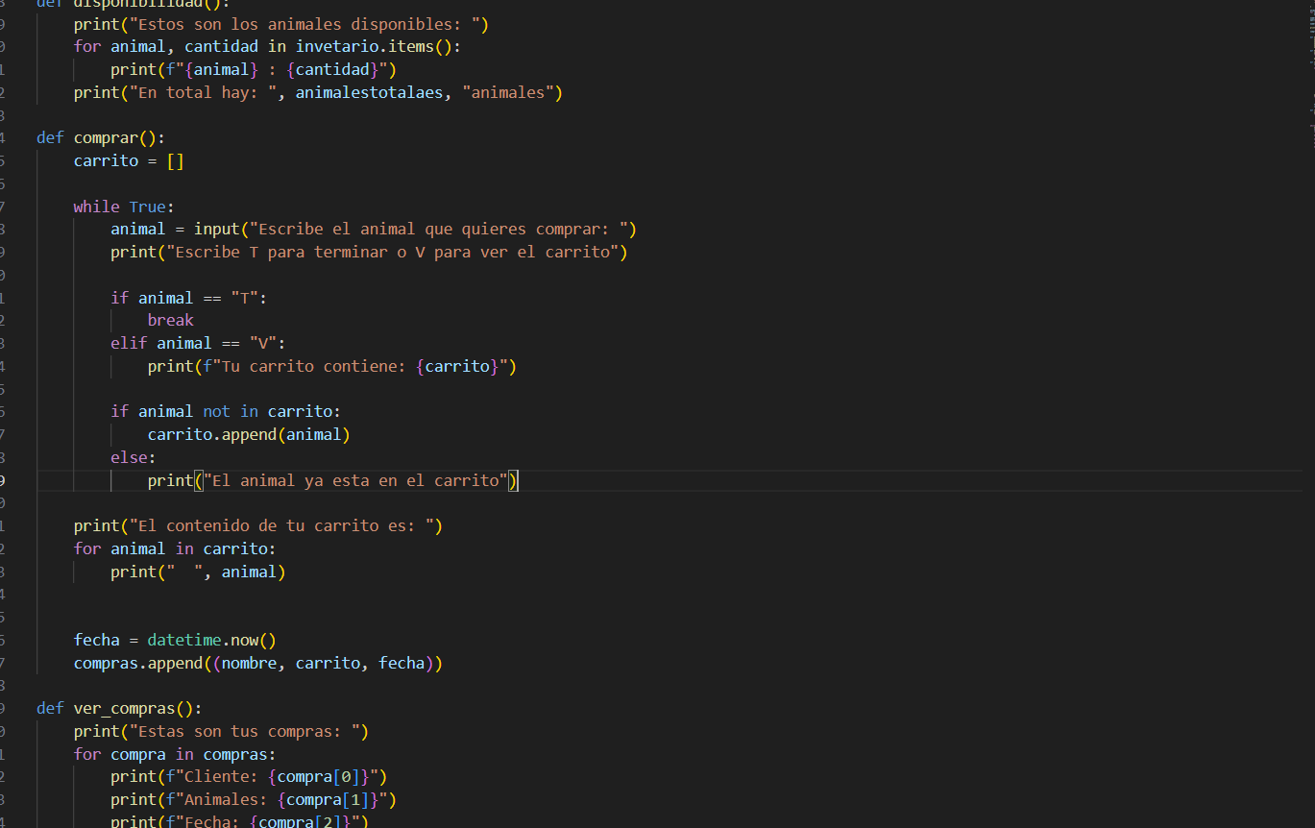Click the line elif animal == "V":
Viewport: 1315px width, 828px height.
coord(199,343)
